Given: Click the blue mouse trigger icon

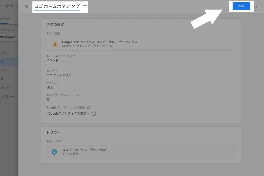Looking at the screenshot, I should click(54, 152).
